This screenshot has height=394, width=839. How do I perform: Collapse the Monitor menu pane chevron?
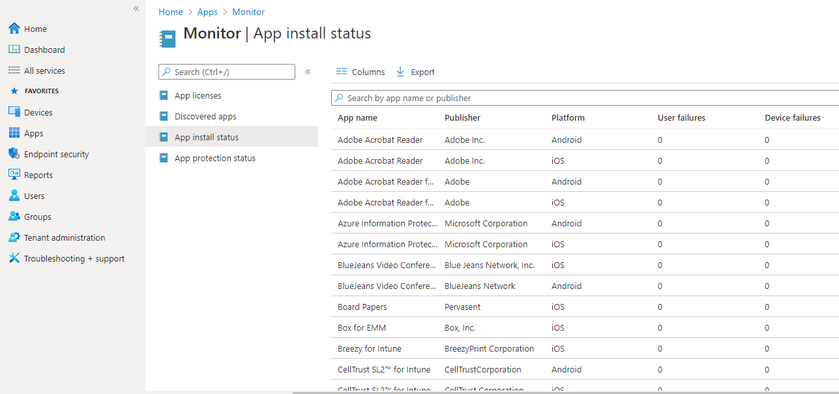pos(308,72)
